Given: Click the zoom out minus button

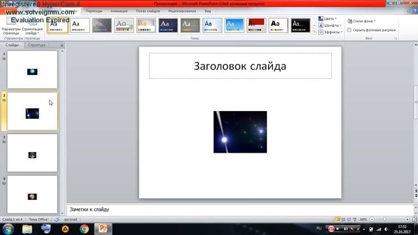Looking at the screenshot, I should pos(372,219).
